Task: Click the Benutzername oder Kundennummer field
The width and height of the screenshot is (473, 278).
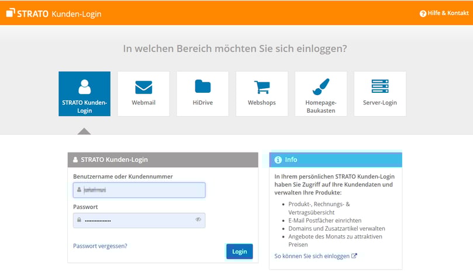Action: click(x=139, y=190)
